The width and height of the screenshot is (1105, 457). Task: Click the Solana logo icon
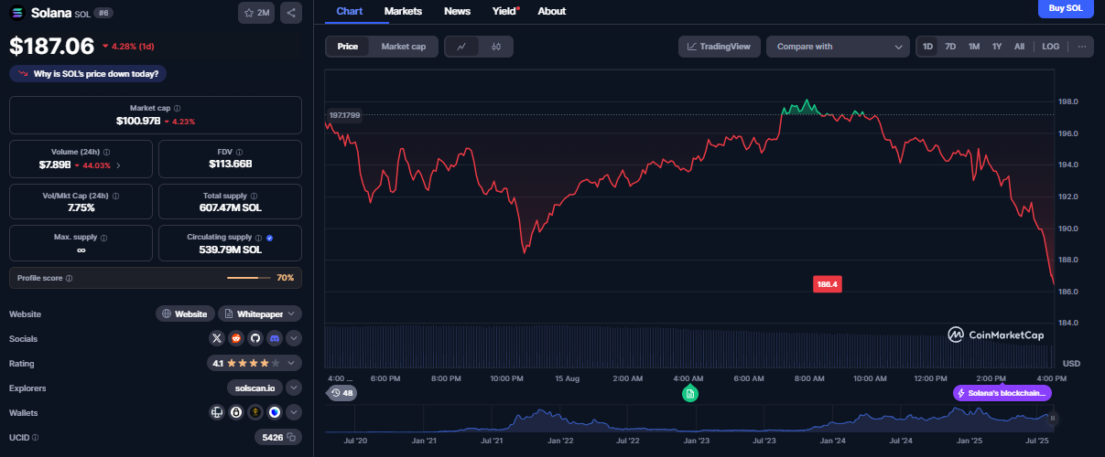(x=17, y=13)
